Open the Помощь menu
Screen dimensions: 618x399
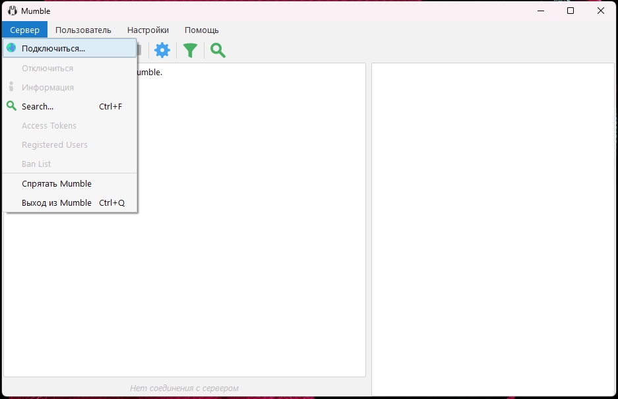point(201,30)
